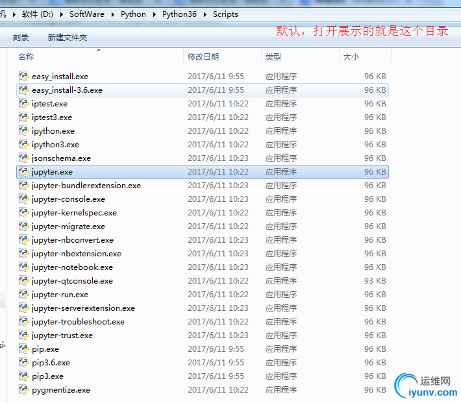Select the file name ipython.exe

[53, 131]
